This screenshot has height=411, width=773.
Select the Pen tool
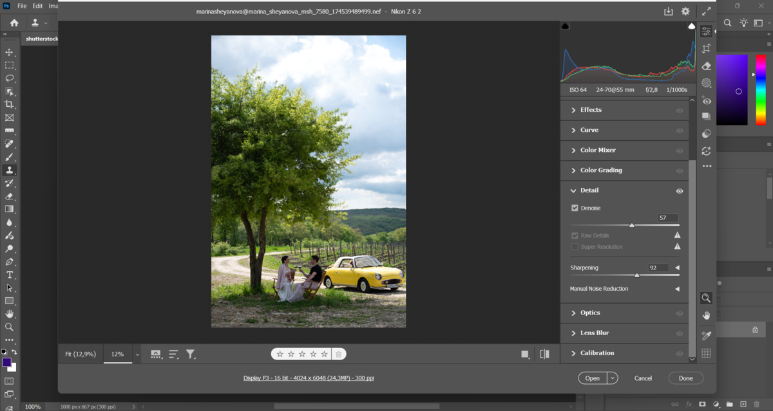tap(9, 262)
